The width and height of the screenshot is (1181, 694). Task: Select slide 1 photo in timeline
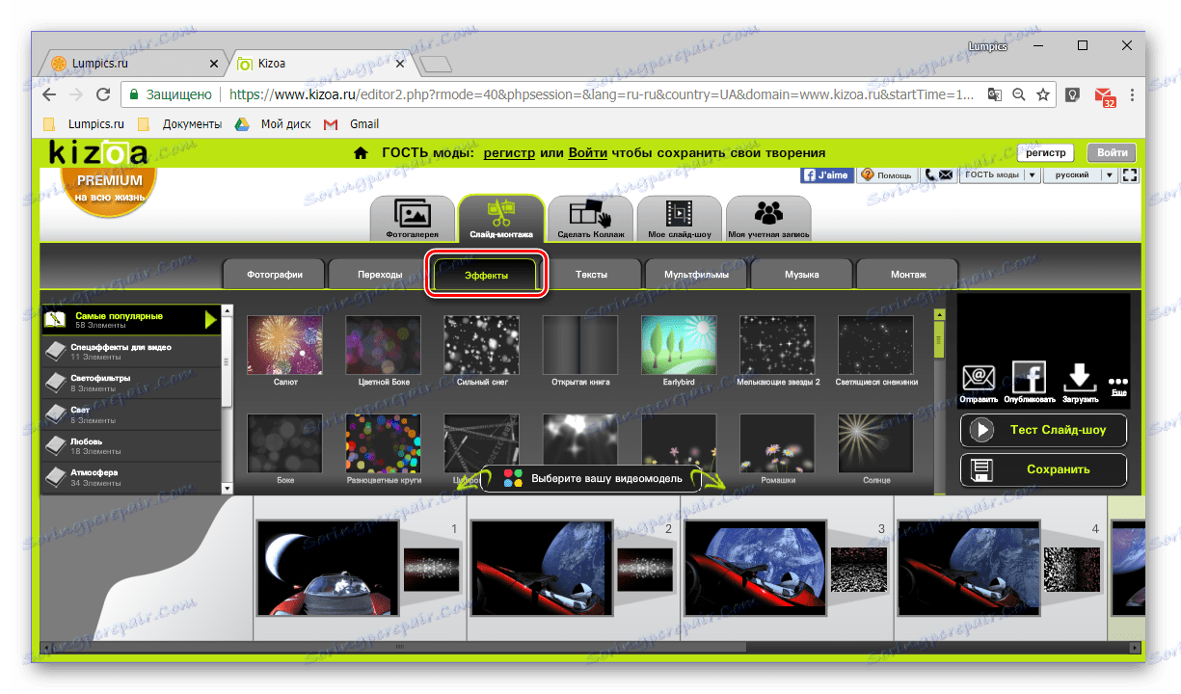click(x=328, y=568)
